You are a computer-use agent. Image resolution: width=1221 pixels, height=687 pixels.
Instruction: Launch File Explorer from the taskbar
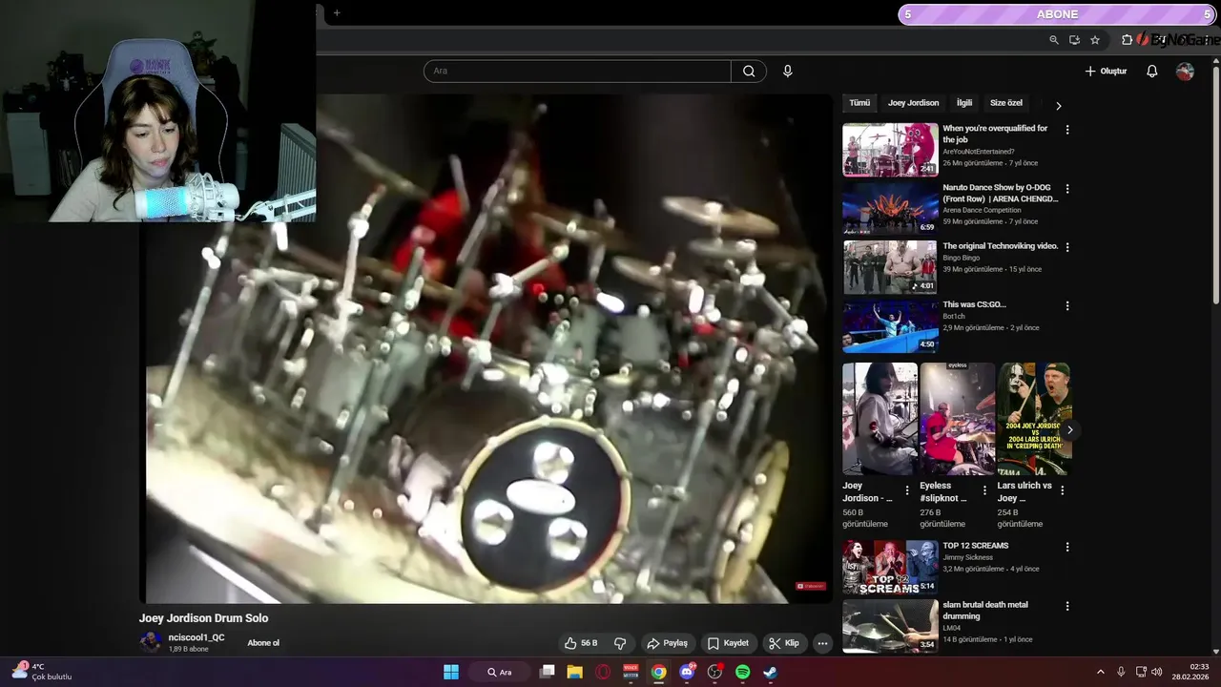point(574,672)
